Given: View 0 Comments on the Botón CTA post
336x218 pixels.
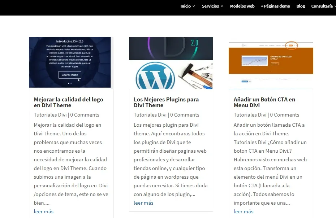Looking at the screenshot, I should [x=284, y=115].
